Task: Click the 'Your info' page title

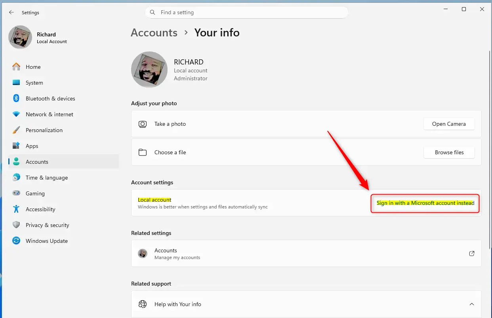Action: point(217,32)
